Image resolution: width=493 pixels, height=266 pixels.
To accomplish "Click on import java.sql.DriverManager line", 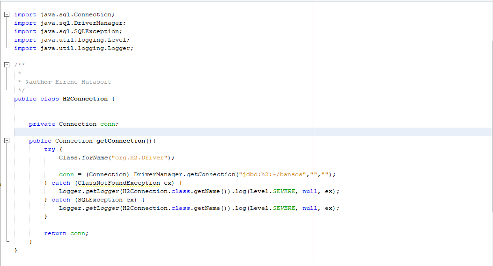I will click(70, 23).
